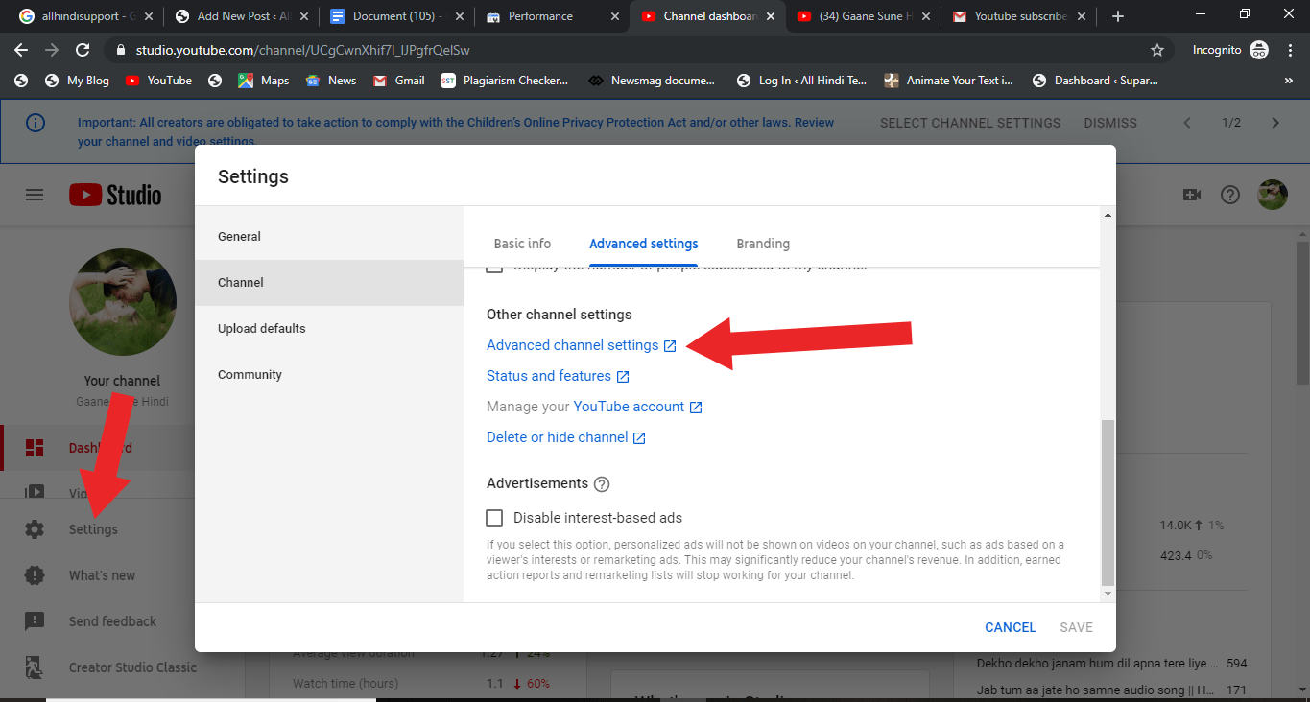
Task: Open the account avatar menu
Action: (x=1273, y=195)
